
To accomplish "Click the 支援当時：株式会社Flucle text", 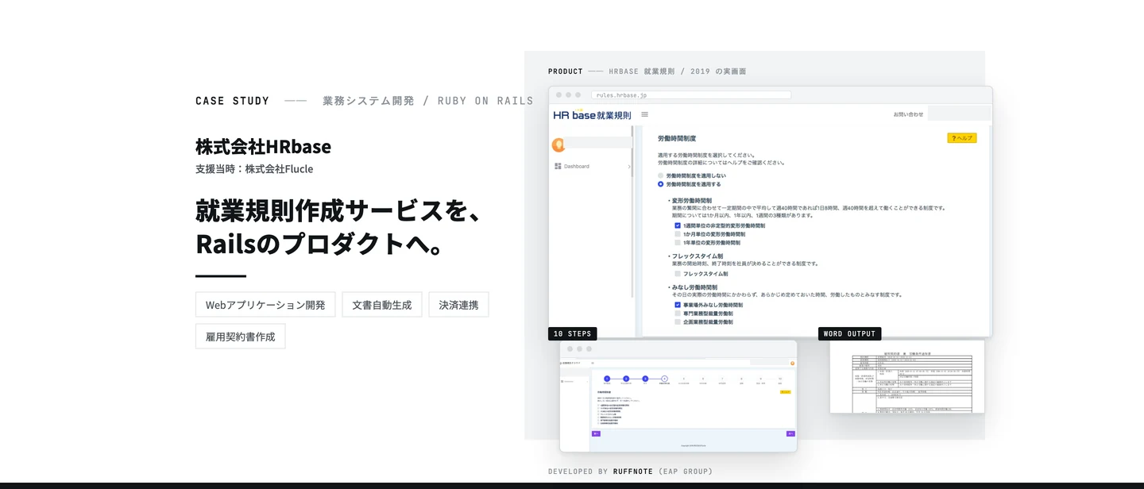I will pos(254,169).
